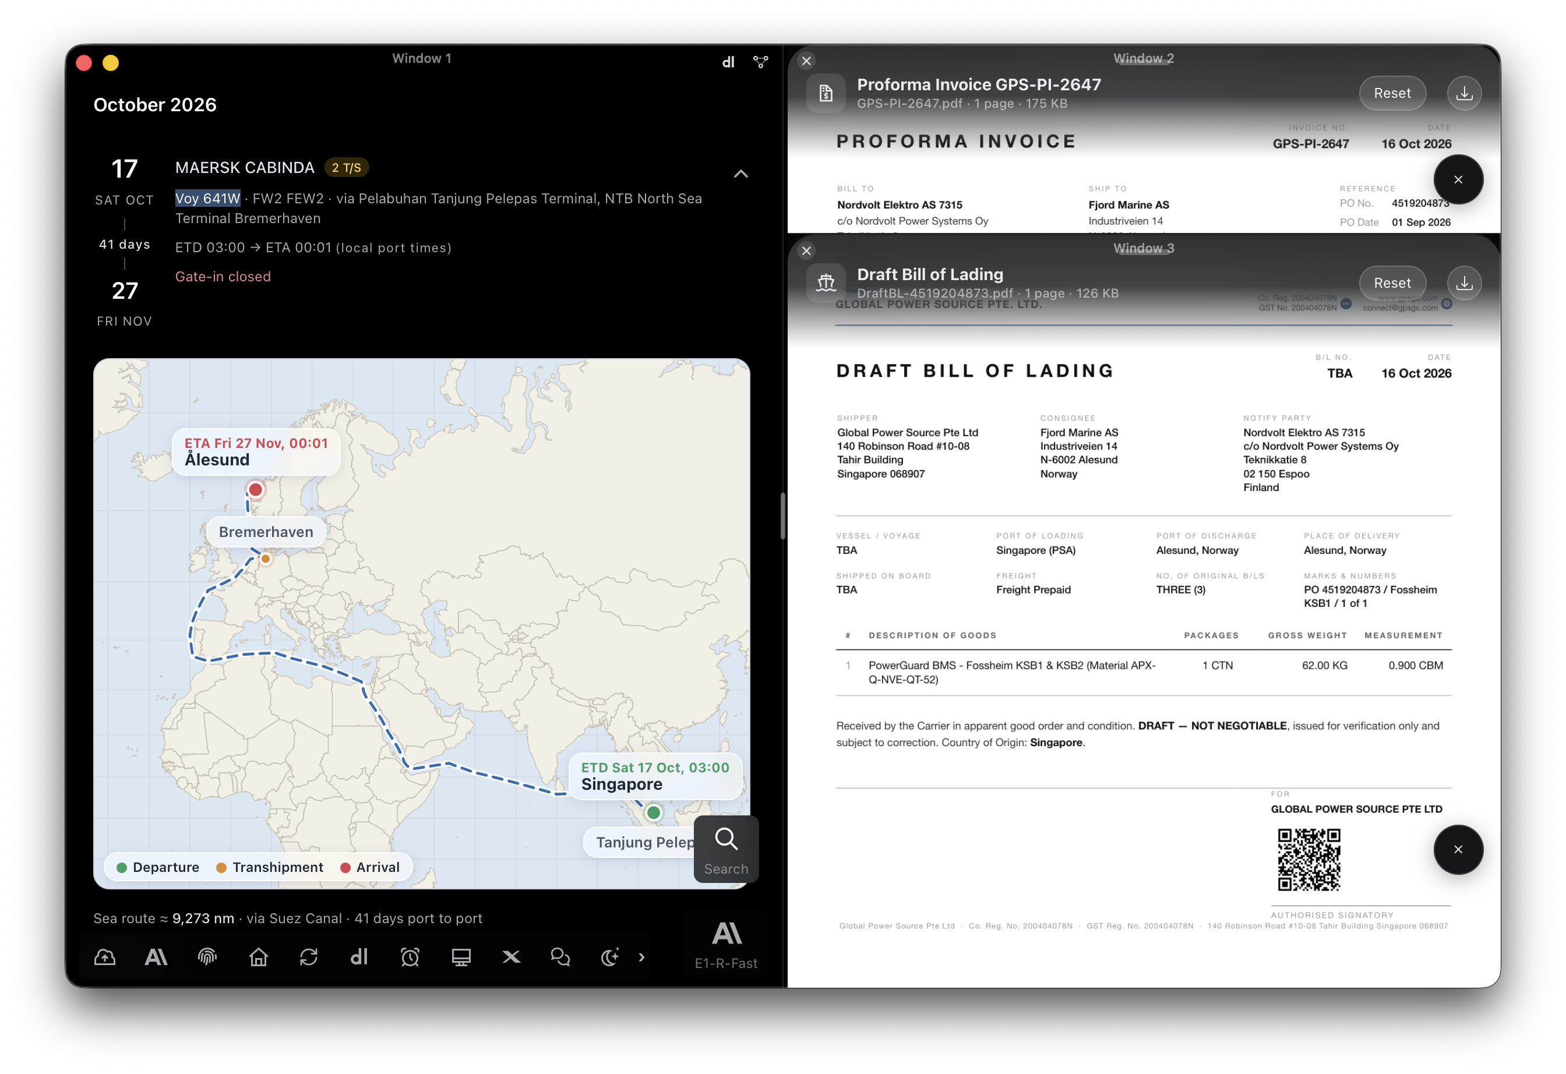Click Singapore (PSA) port of loading
The image size is (1566, 1074).
coord(1036,550)
